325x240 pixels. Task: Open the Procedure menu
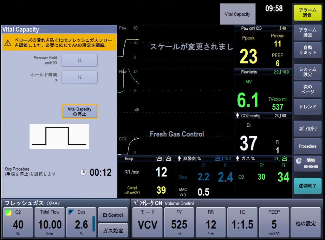[x=308, y=146]
